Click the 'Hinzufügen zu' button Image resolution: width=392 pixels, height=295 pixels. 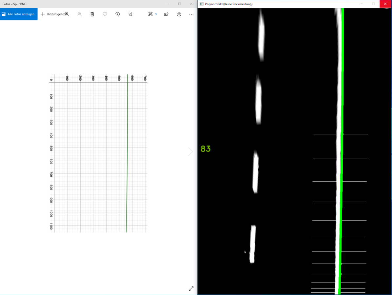[52, 14]
